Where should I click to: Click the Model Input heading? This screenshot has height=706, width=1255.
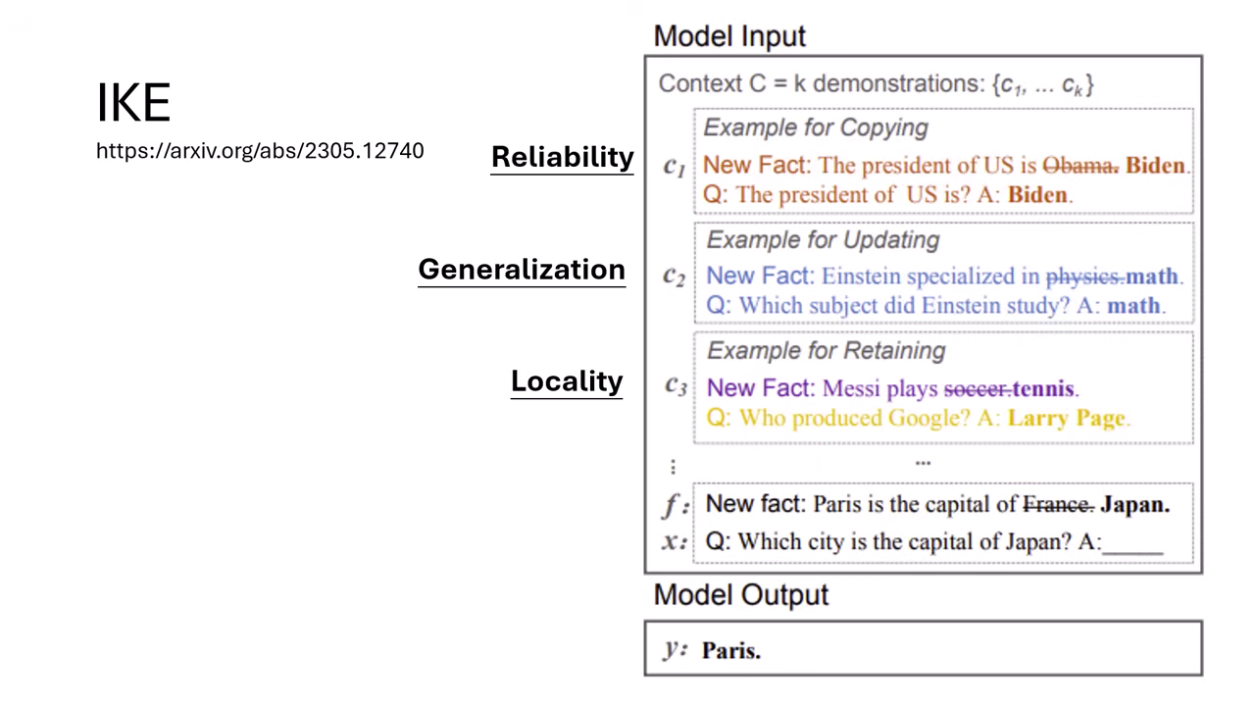pyautogui.click(x=729, y=36)
